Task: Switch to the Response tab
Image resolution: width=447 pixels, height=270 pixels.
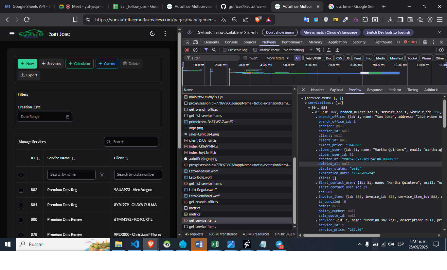Action: tap(375, 90)
